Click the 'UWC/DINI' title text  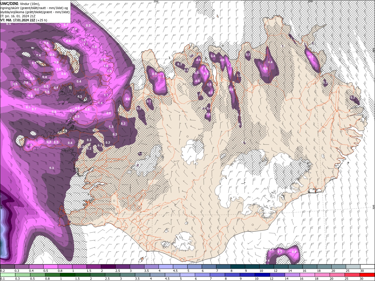(9, 3)
